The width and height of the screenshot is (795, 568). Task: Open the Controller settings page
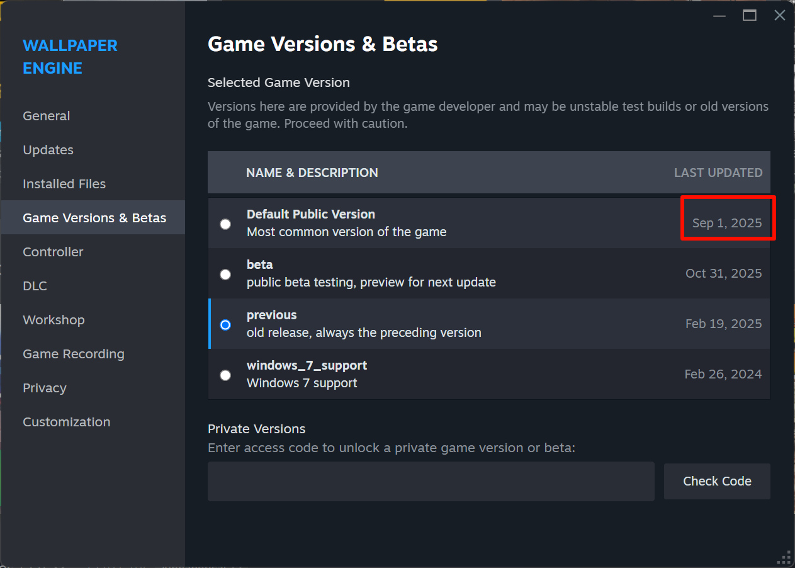click(53, 252)
